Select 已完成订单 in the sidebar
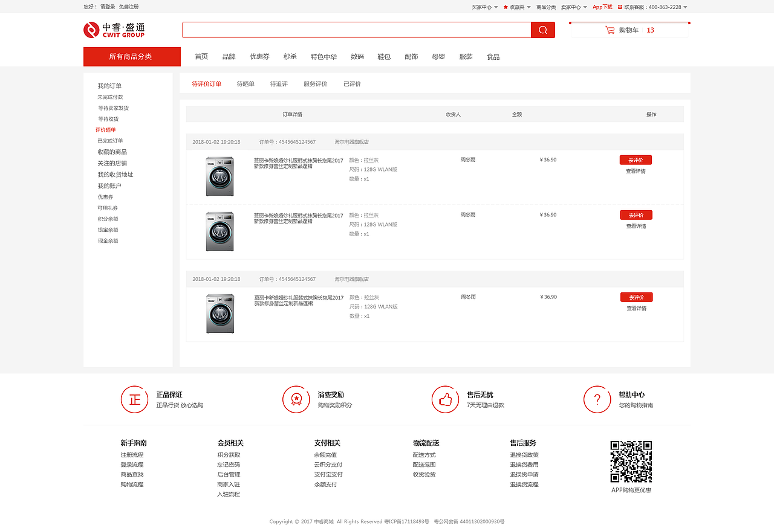 110,141
